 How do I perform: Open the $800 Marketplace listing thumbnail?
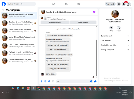(42, 18)
